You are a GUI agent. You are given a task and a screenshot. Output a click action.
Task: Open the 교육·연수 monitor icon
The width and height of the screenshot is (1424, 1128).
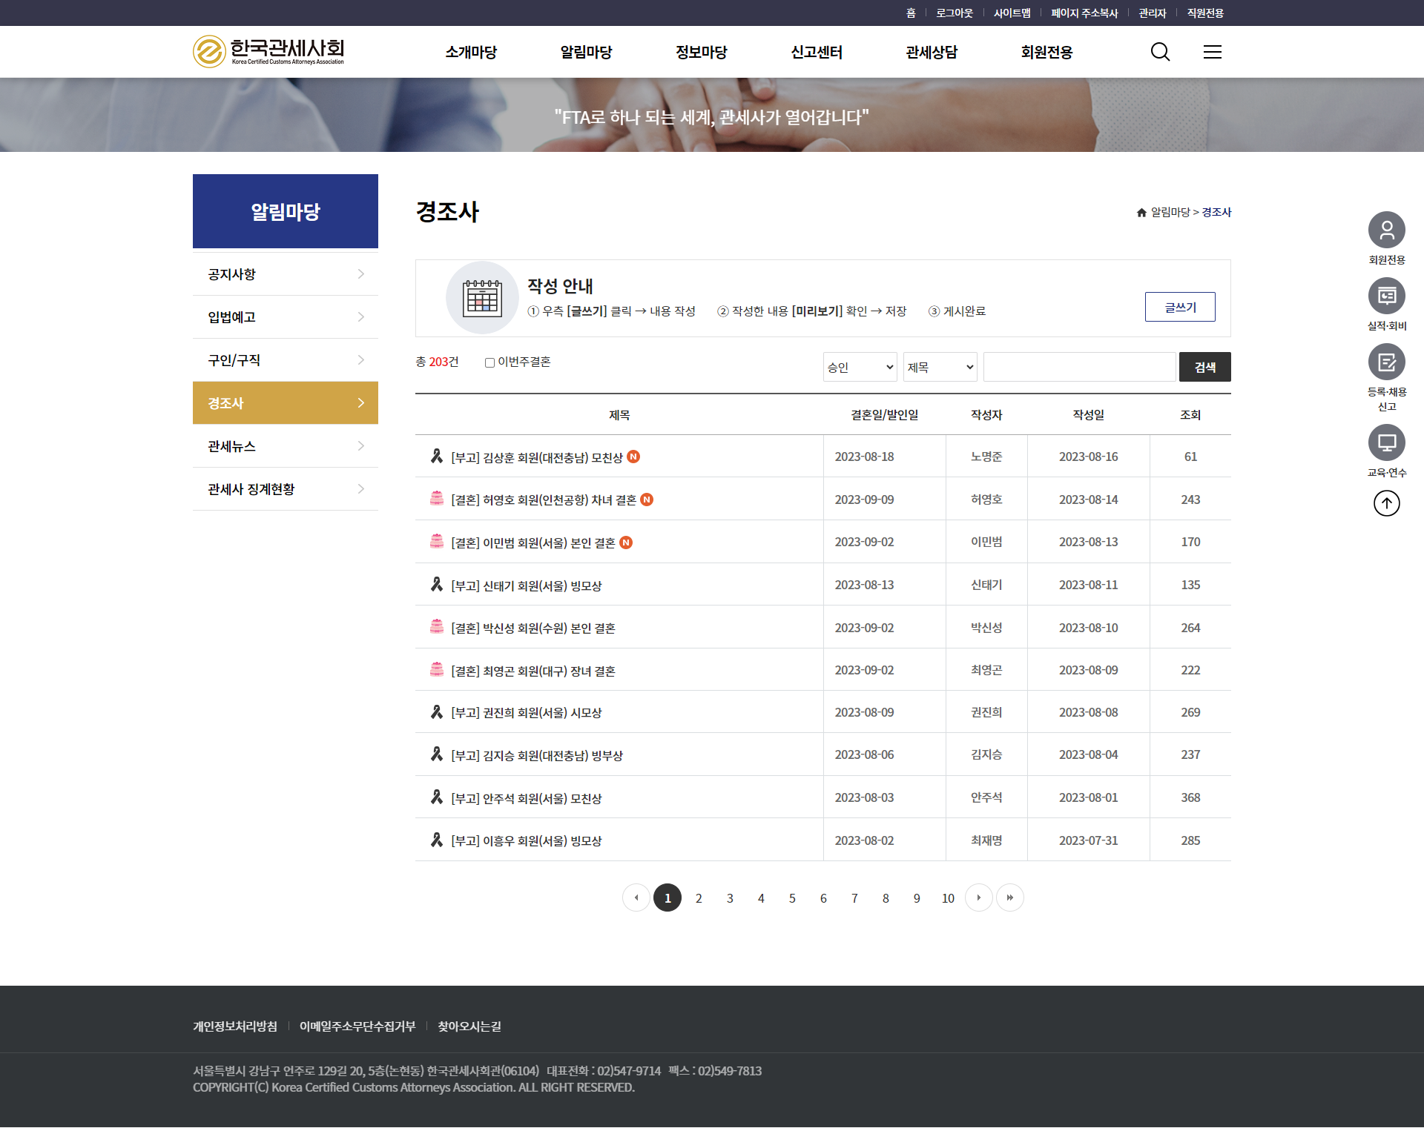coord(1386,443)
